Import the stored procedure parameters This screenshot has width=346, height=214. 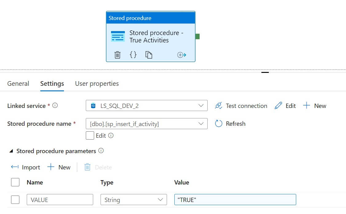click(26, 167)
